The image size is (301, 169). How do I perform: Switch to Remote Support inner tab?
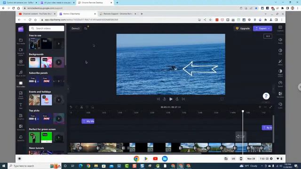pos(118,14)
